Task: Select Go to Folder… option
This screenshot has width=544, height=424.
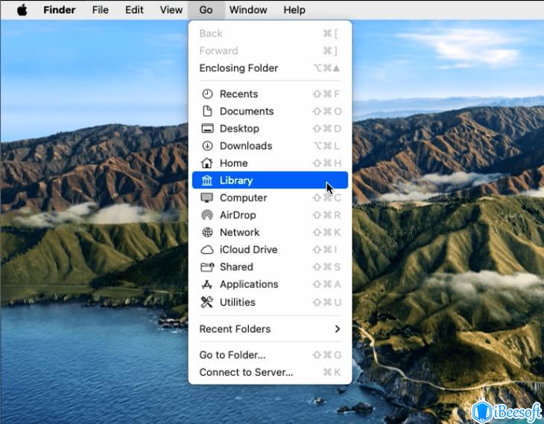Action: tap(233, 355)
